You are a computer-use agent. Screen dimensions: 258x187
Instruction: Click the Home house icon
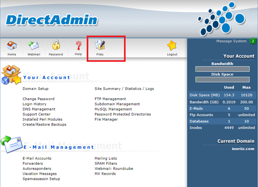12,45
